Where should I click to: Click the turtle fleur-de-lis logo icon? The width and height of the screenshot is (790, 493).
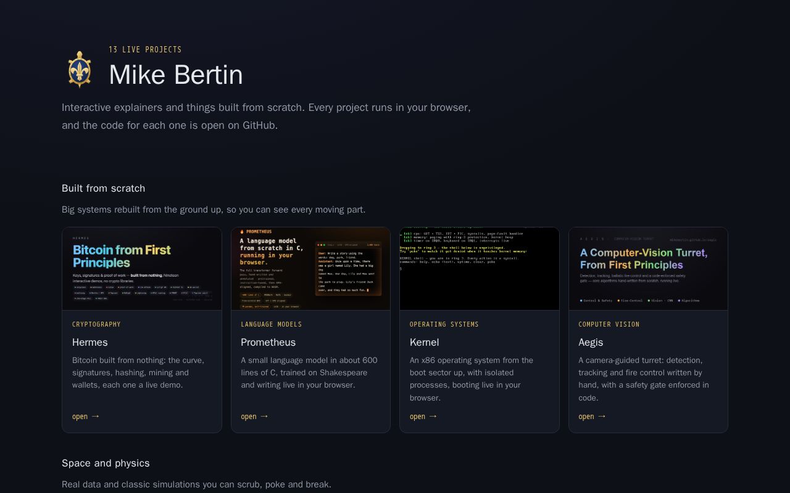point(80,70)
